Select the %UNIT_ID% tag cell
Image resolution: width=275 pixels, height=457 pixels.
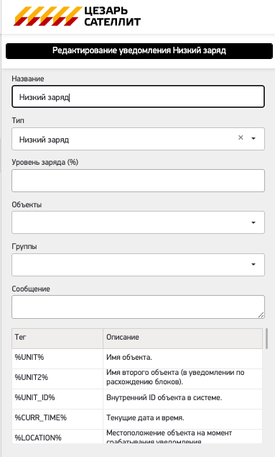tap(57, 399)
